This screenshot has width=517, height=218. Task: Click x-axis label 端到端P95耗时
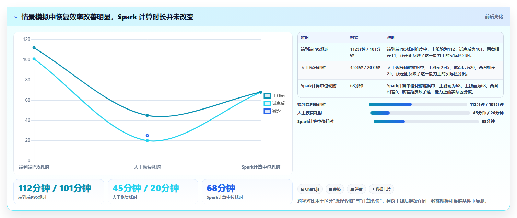pyautogui.click(x=34, y=167)
